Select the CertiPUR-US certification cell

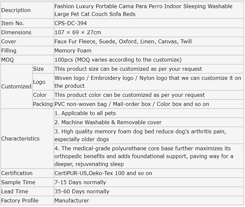(103, 173)
